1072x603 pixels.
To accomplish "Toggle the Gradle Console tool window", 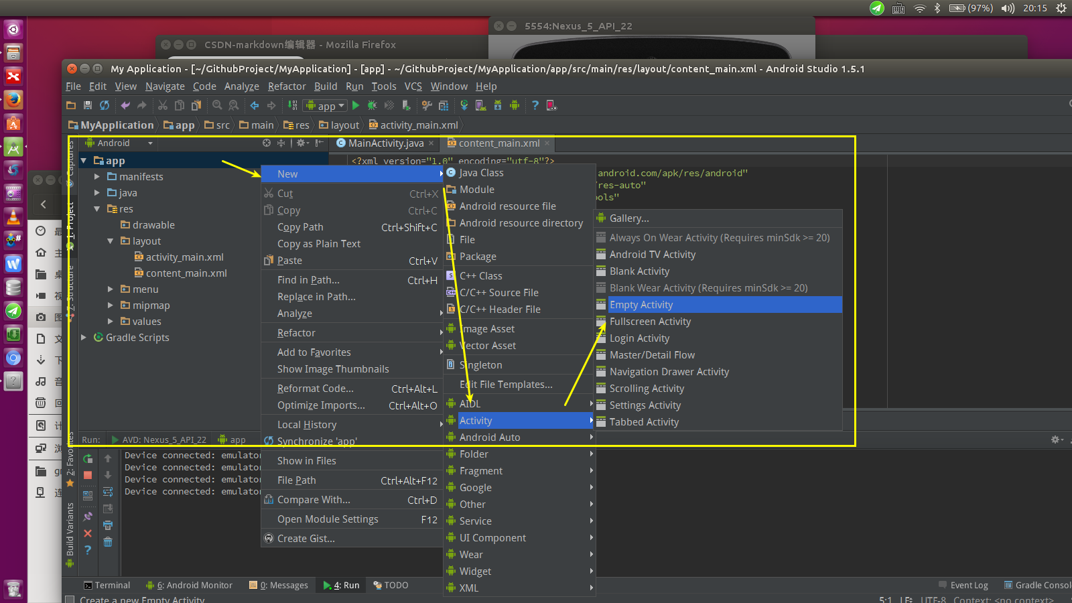I will point(1038,585).
